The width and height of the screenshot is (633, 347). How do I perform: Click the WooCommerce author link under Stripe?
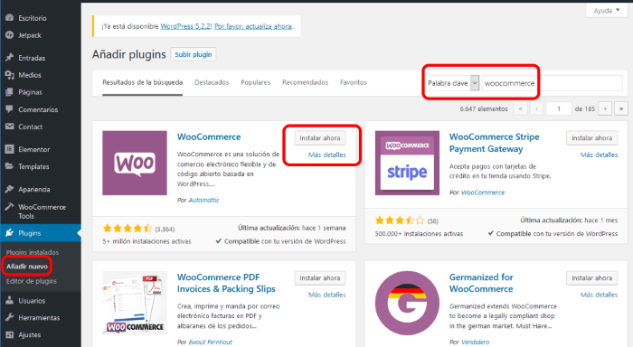[483, 192]
